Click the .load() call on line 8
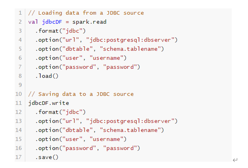This screenshot has height=168, width=248. tap(47, 76)
